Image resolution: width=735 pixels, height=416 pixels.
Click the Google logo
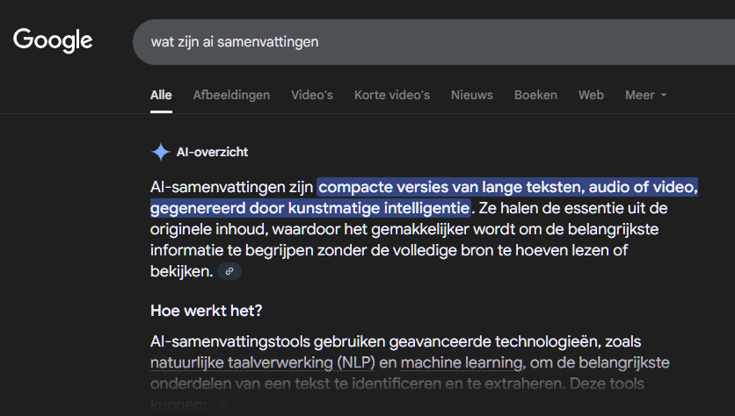point(53,40)
